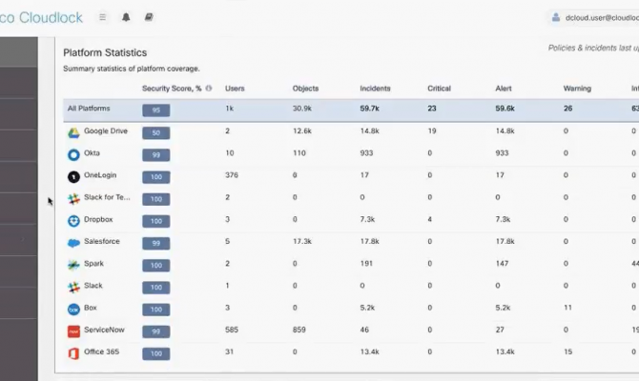639x381 pixels.
Task: Select the All Platforms row label
Action: pyautogui.click(x=89, y=109)
